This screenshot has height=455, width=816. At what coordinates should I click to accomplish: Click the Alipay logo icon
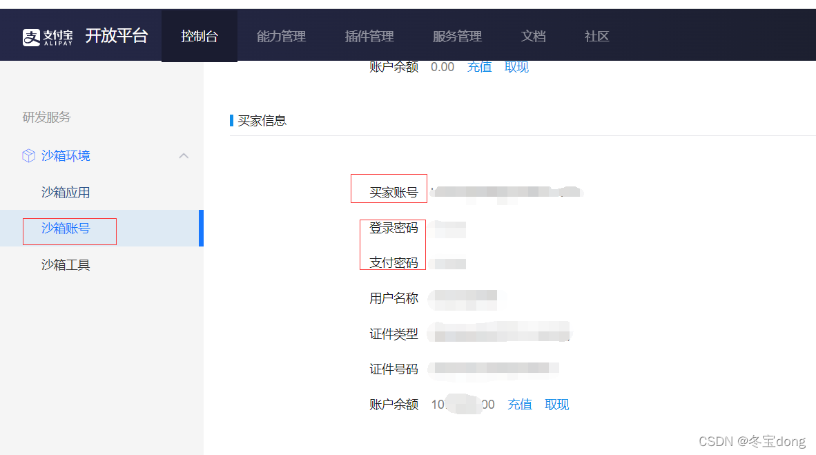[31, 37]
